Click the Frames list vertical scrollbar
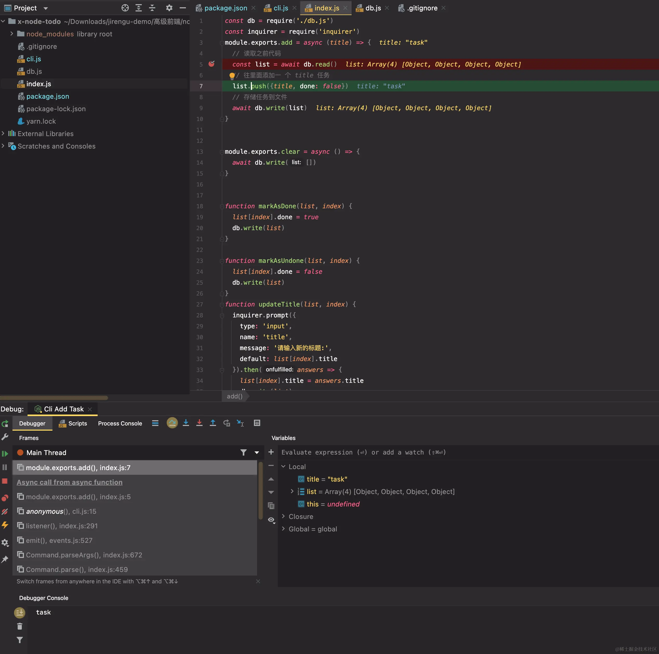Screen dimensions: 659x654 (261, 491)
